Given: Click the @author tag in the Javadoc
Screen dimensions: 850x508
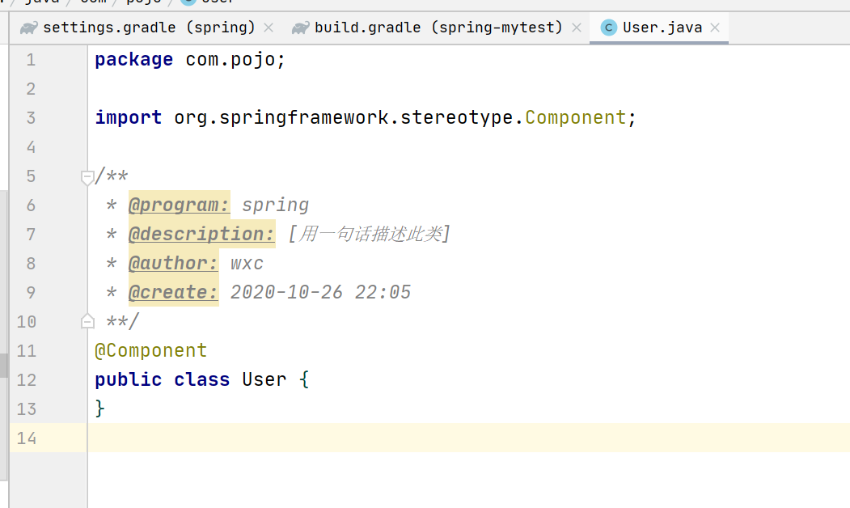Looking at the screenshot, I should coord(172,262).
